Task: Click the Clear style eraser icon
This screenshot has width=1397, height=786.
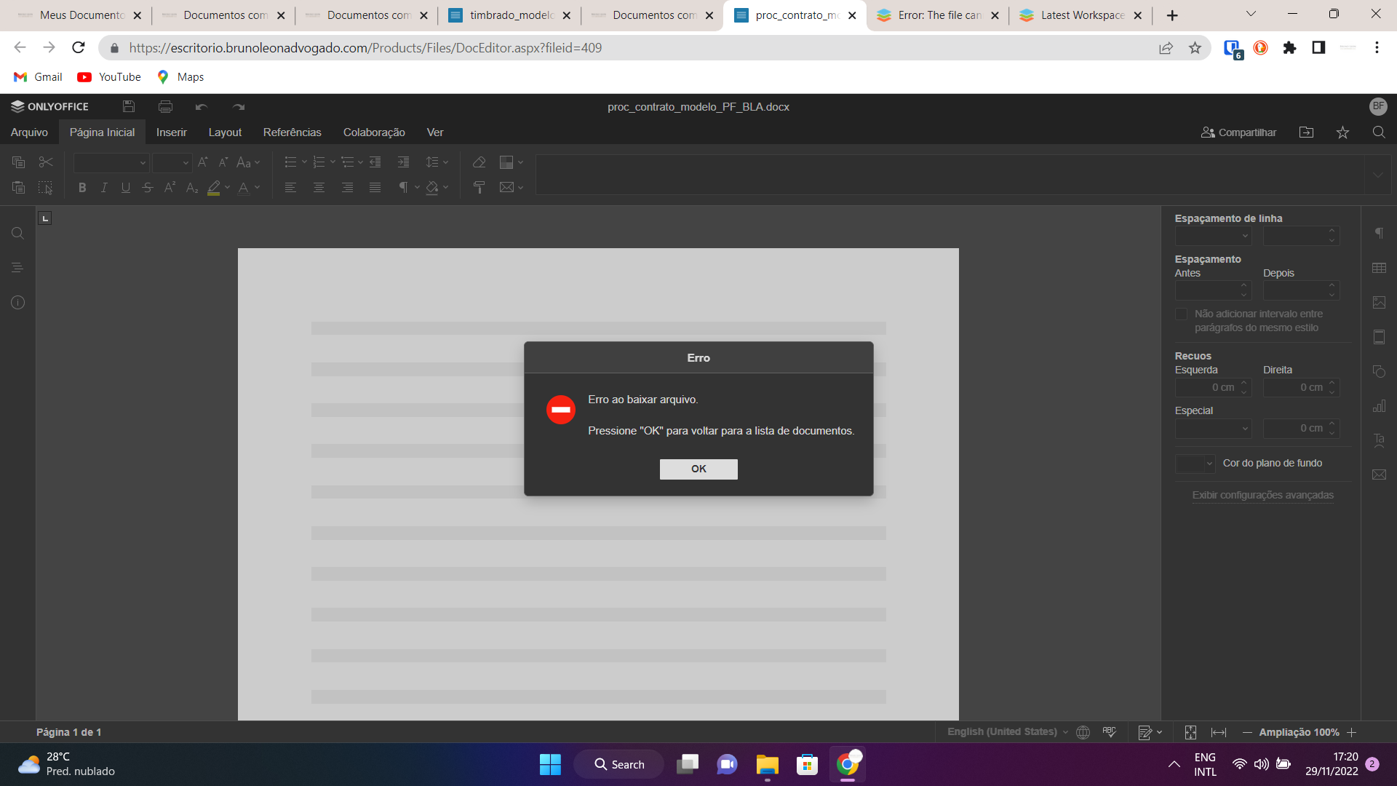Action: [x=479, y=162]
